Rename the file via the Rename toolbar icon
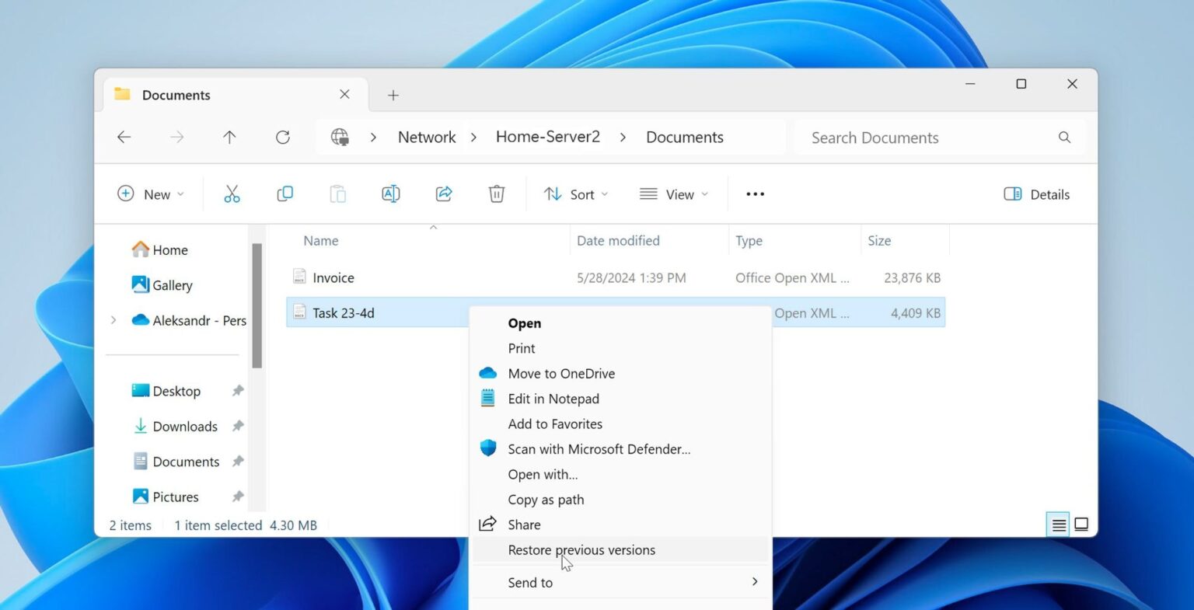 click(390, 193)
